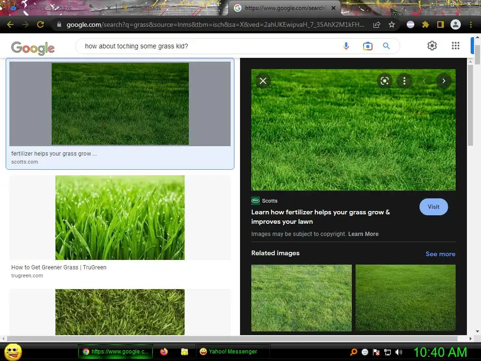Image resolution: width=481 pixels, height=361 pixels.
Task: Click the Learn More copyright link
Action: (363, 234)
